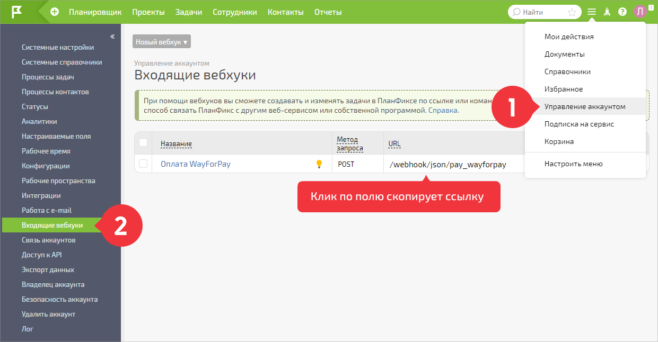Click the rocket icon in top bar
Screen dimensions: 658x342
point(608,12)
